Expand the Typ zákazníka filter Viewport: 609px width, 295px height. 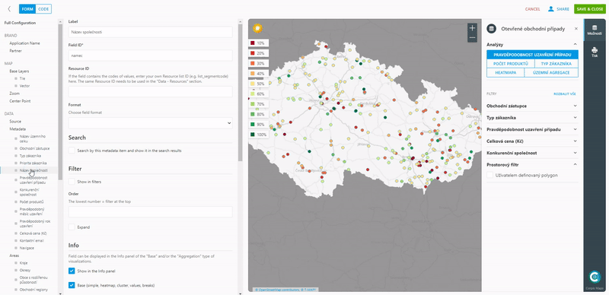532,117
